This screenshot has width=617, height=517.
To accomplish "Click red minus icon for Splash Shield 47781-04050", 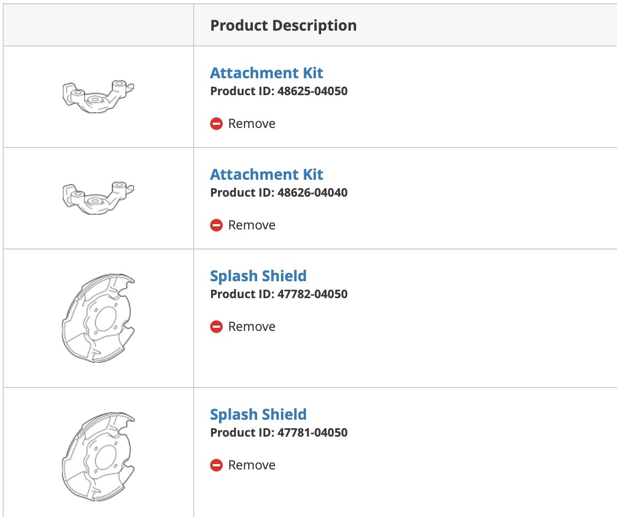I will coord(216,465).
